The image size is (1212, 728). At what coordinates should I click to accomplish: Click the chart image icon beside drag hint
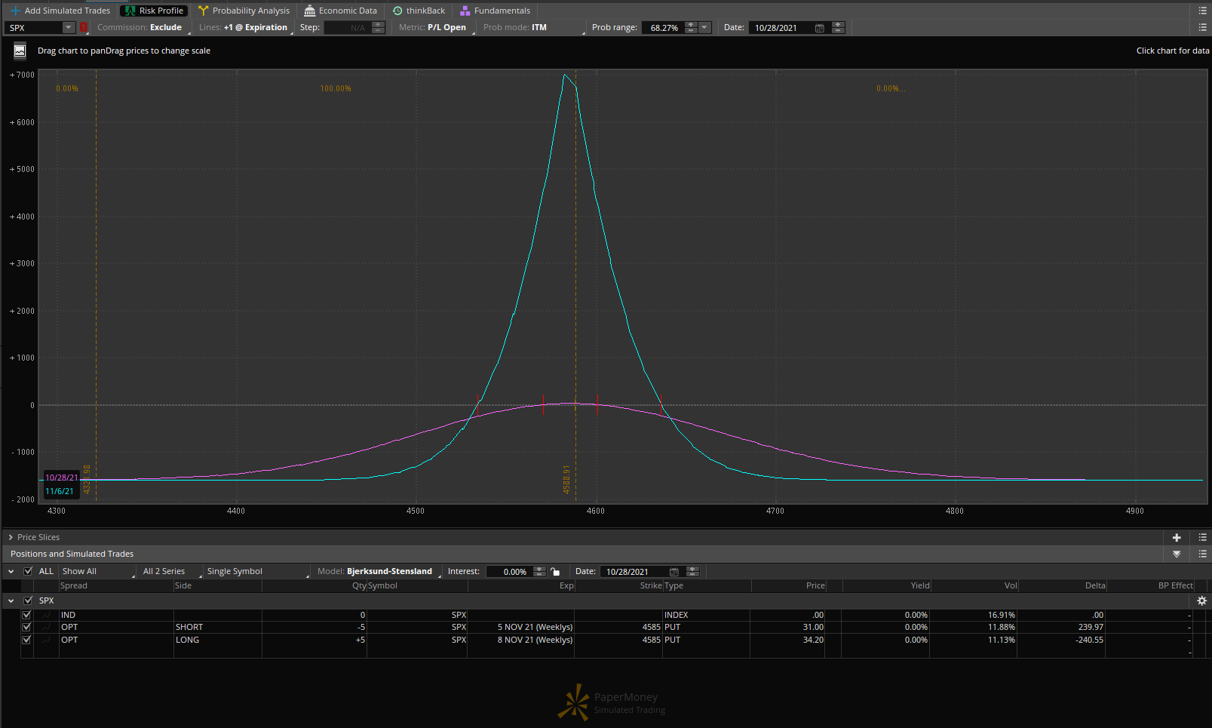tap(20, 51)
